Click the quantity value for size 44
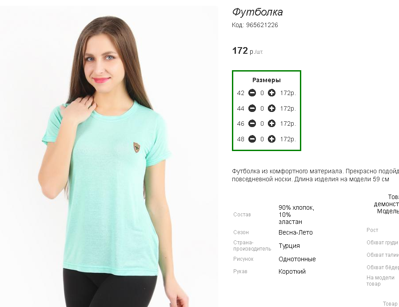The height and width of the screenshot is (307, 399). coord(262,108)
